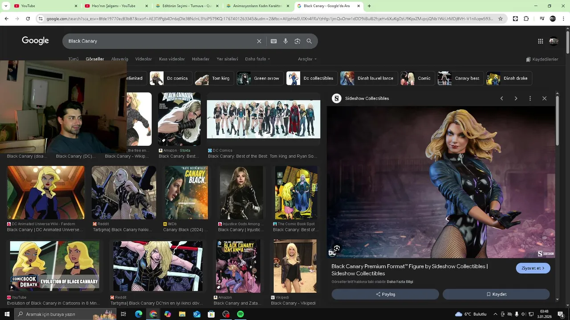
Task: Filter images by Green arrow chip
Action: pyautogui.click(x=260, y=78)
